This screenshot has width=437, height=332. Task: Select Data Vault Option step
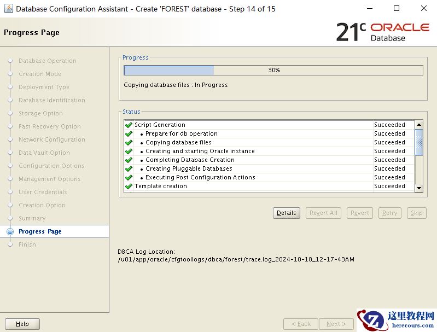tap(44, 153)
